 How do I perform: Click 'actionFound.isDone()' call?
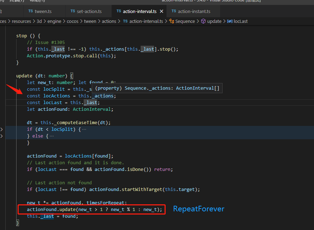tap(123, 169)
